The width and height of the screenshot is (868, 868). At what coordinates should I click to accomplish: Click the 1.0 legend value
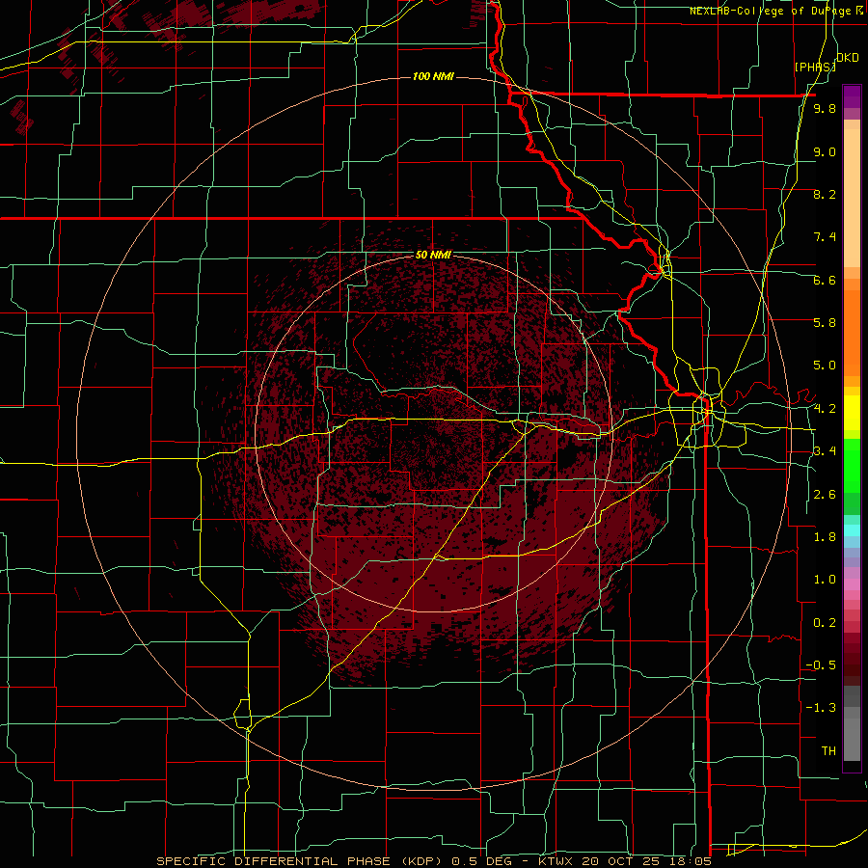tap(825, 580)
